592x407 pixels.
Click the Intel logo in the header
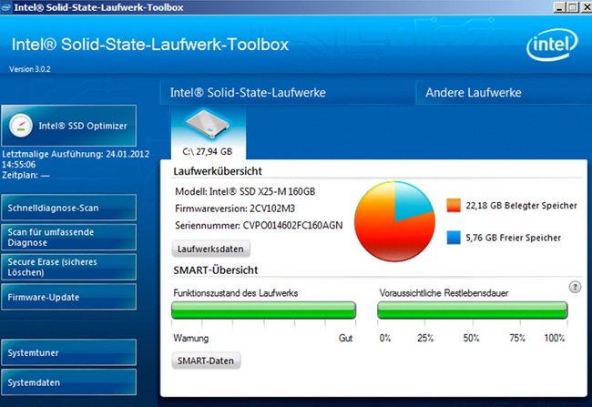point(552,45)
